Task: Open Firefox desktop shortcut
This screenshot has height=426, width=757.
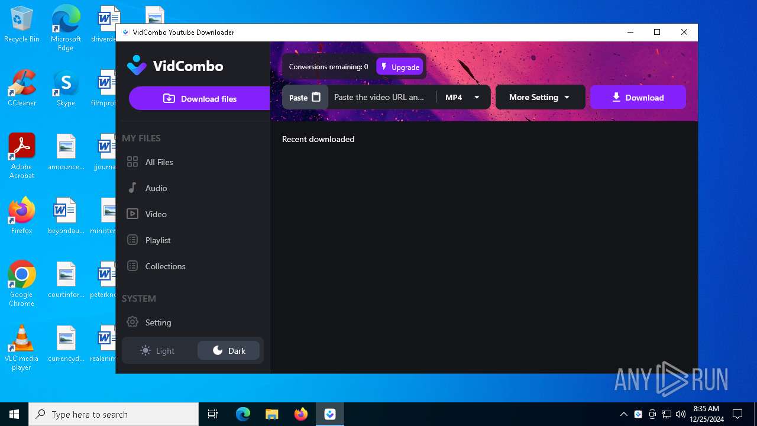Action: click(x=22, y=216)
